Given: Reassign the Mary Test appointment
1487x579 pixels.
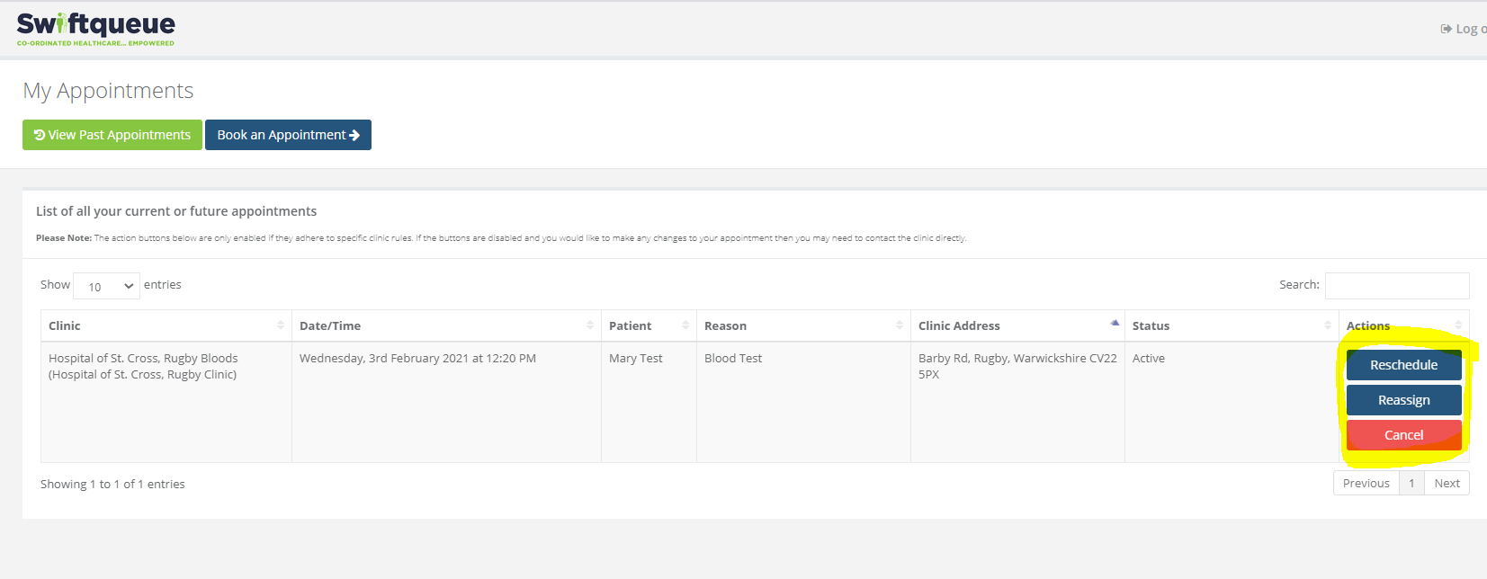Looking at the screenshot, I should (1403, 400).
